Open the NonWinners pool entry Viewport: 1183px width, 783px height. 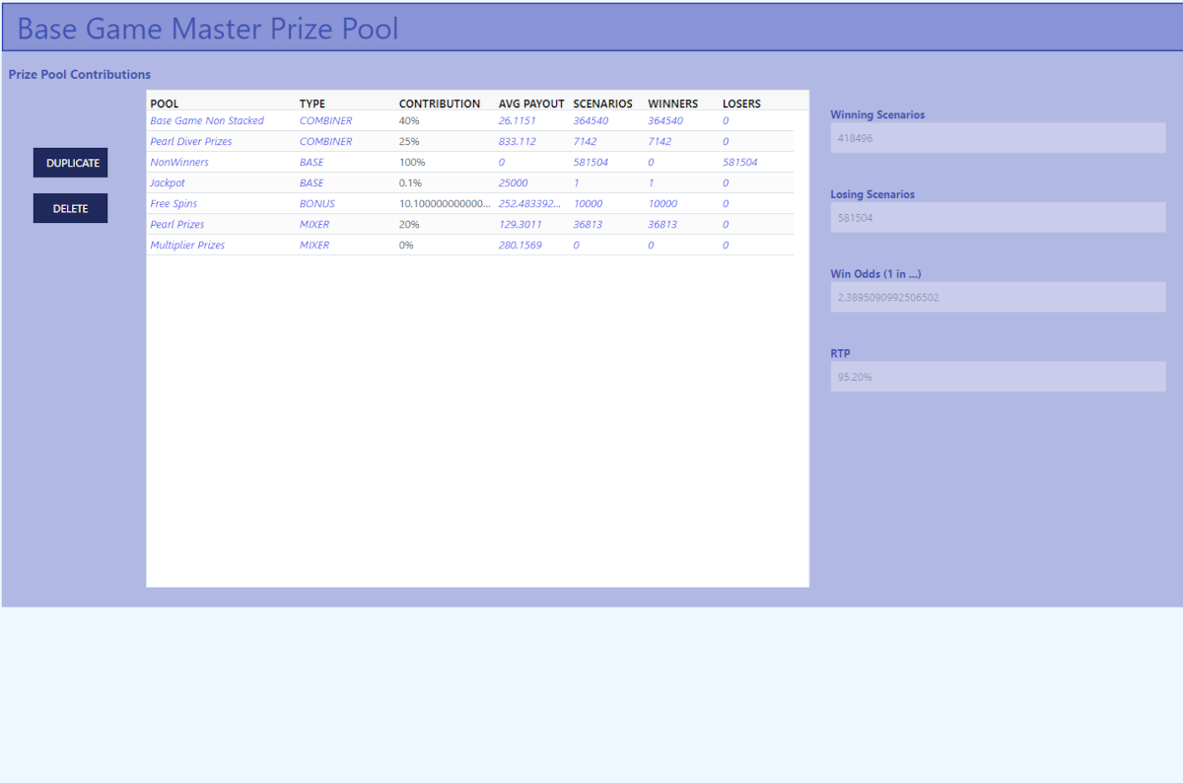179,162
